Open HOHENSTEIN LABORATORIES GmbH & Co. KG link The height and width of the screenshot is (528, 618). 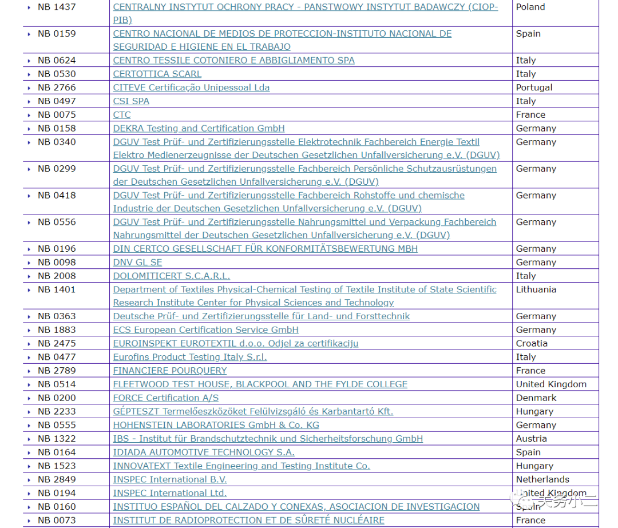tap(216, 425)
